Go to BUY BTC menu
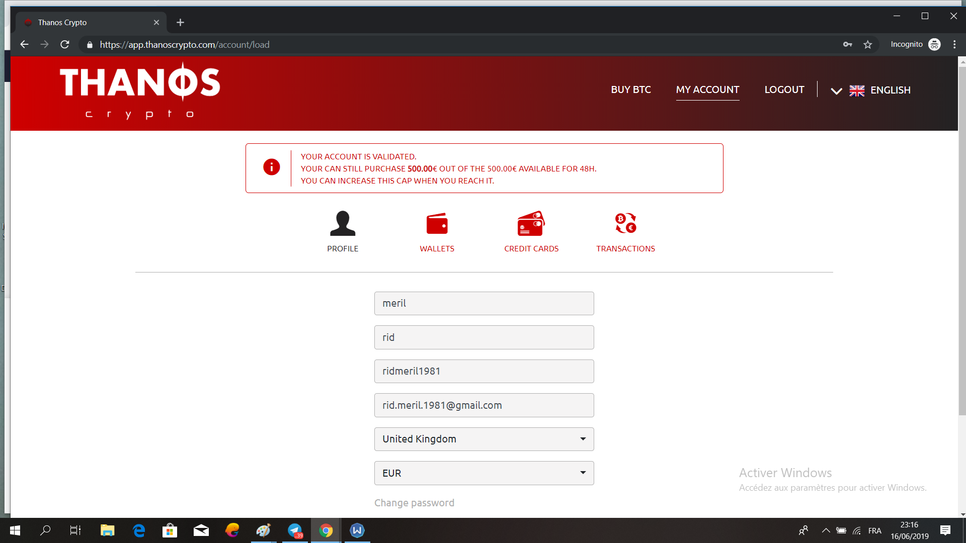The width and height of the screenshot is (966, 543). coord(630,90)
